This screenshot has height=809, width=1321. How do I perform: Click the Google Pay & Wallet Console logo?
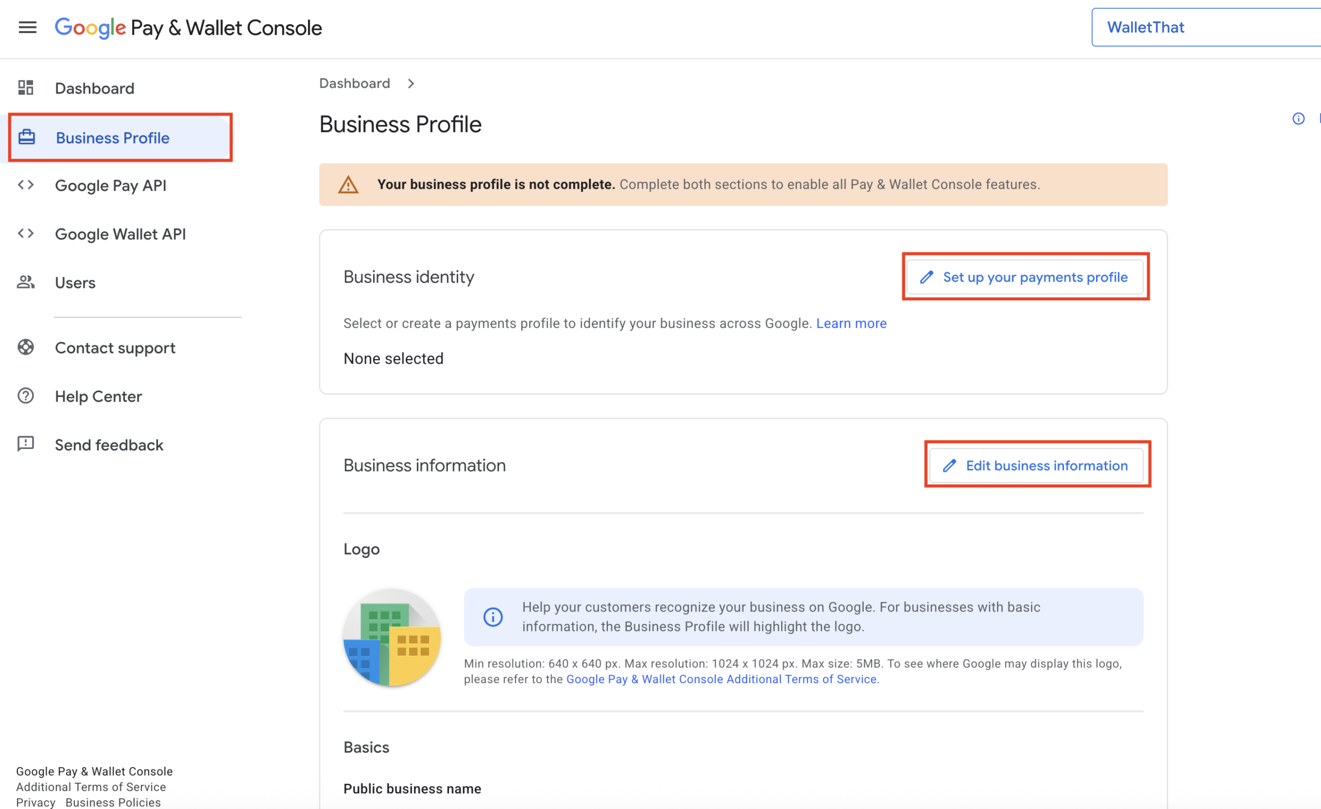pos(188,28)
